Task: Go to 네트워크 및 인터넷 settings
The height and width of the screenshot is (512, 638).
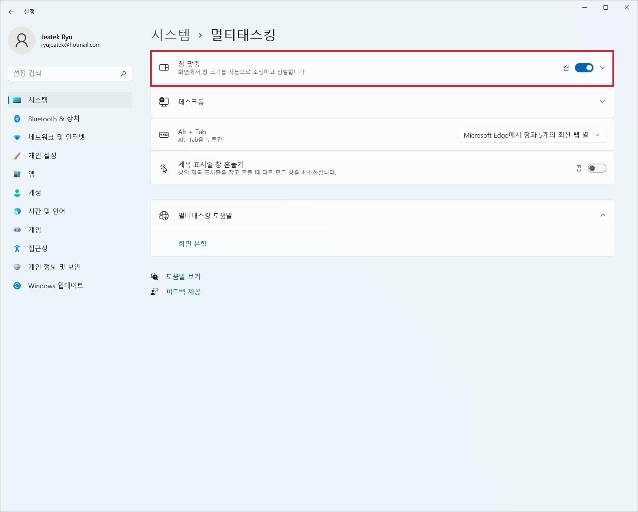Action: click(70, 137)
